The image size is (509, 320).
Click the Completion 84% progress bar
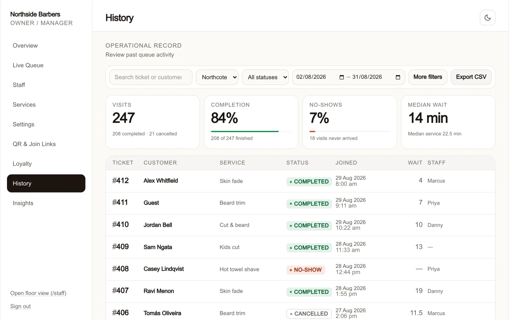coord(251,131)
